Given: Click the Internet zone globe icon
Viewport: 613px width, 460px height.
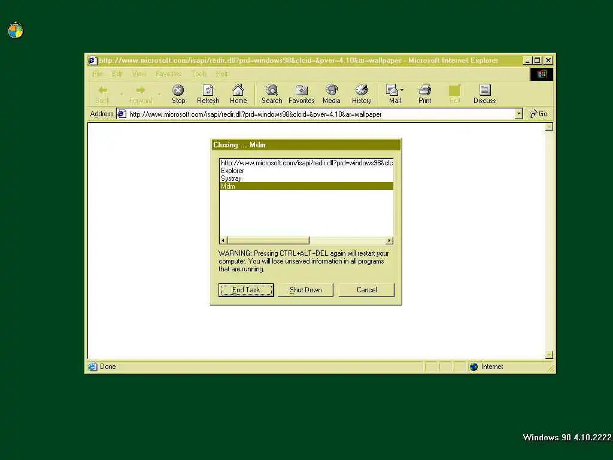Looking at the screenshot, I should click(474, 367).
